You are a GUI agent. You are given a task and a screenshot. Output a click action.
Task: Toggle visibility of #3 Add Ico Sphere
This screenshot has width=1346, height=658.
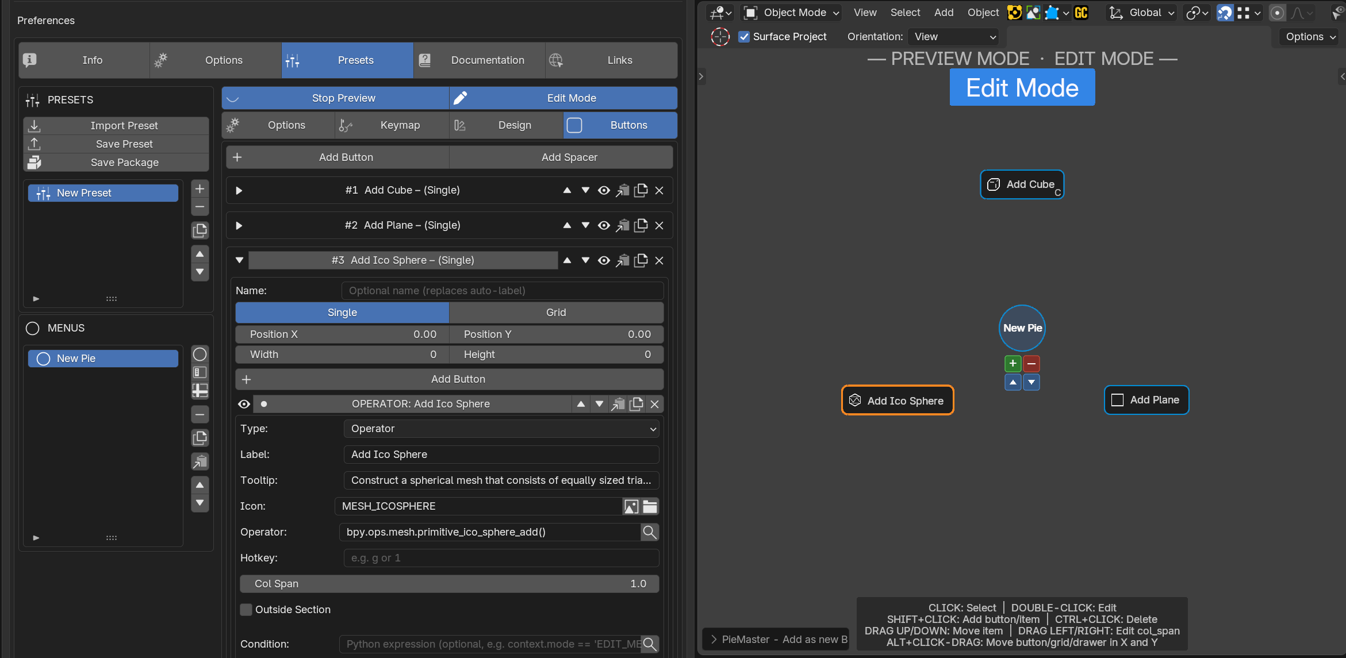click(x=604, y=260)
